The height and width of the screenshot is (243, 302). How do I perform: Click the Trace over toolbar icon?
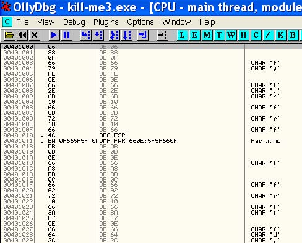(127, 35)
